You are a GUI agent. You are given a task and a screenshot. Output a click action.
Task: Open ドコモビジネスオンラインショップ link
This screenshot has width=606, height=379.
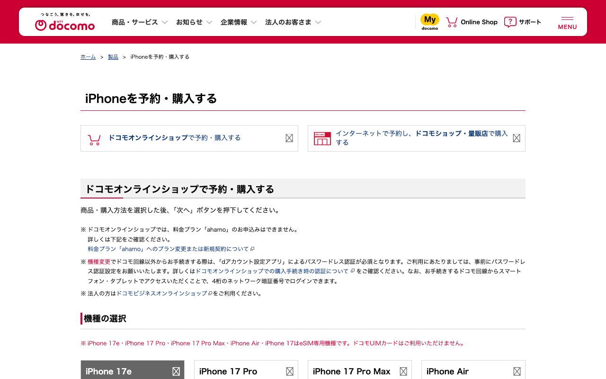point(161,293)
